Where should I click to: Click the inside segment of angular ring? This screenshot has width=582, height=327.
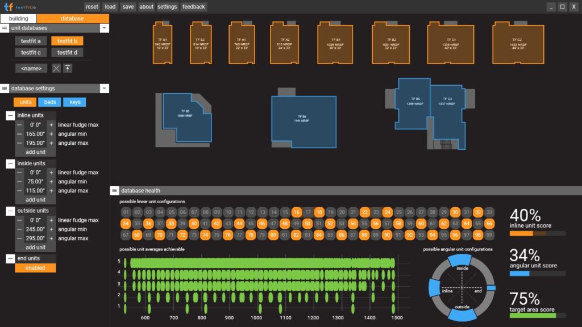click(460, 261)
